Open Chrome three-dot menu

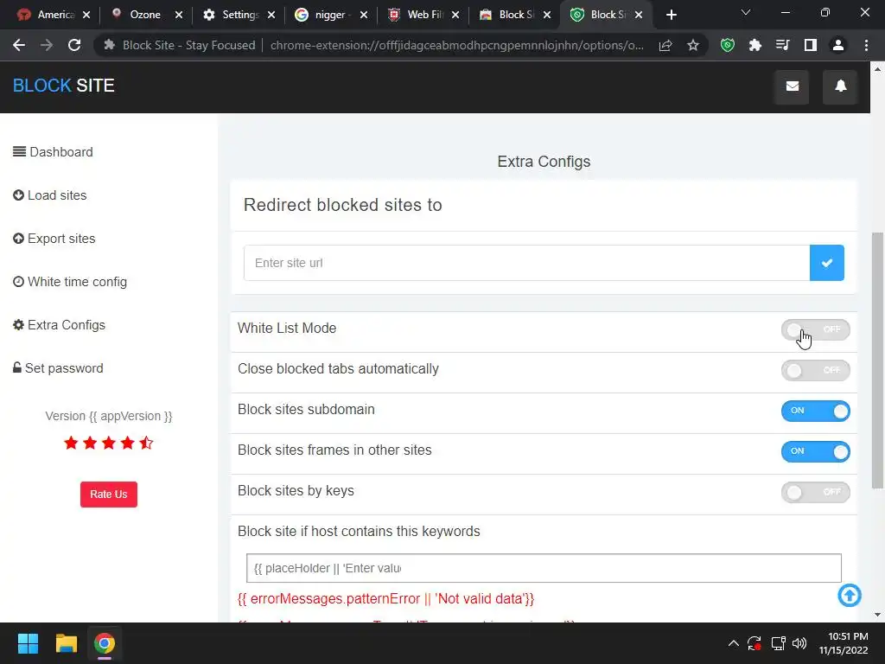pos(866,45)
